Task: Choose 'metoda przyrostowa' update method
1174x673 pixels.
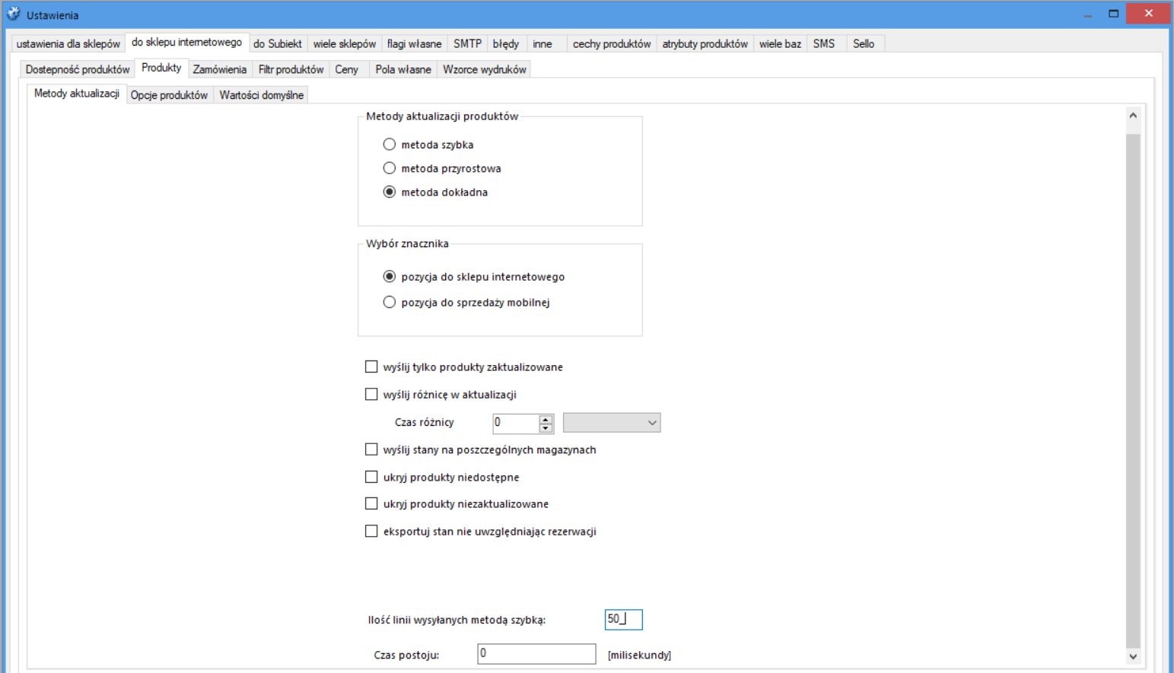Action: [x=390, y=168]
